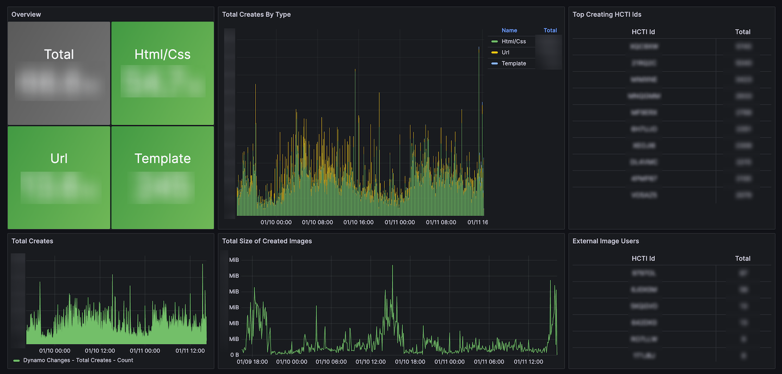Open the Overview panel title menu
Screen dimensions: 782x374
[26, 15]
